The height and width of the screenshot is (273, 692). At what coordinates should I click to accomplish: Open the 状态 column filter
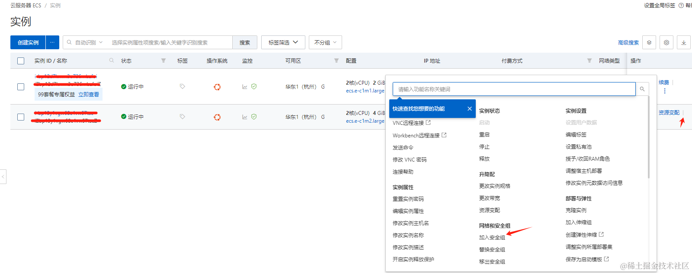click(163, 60)
